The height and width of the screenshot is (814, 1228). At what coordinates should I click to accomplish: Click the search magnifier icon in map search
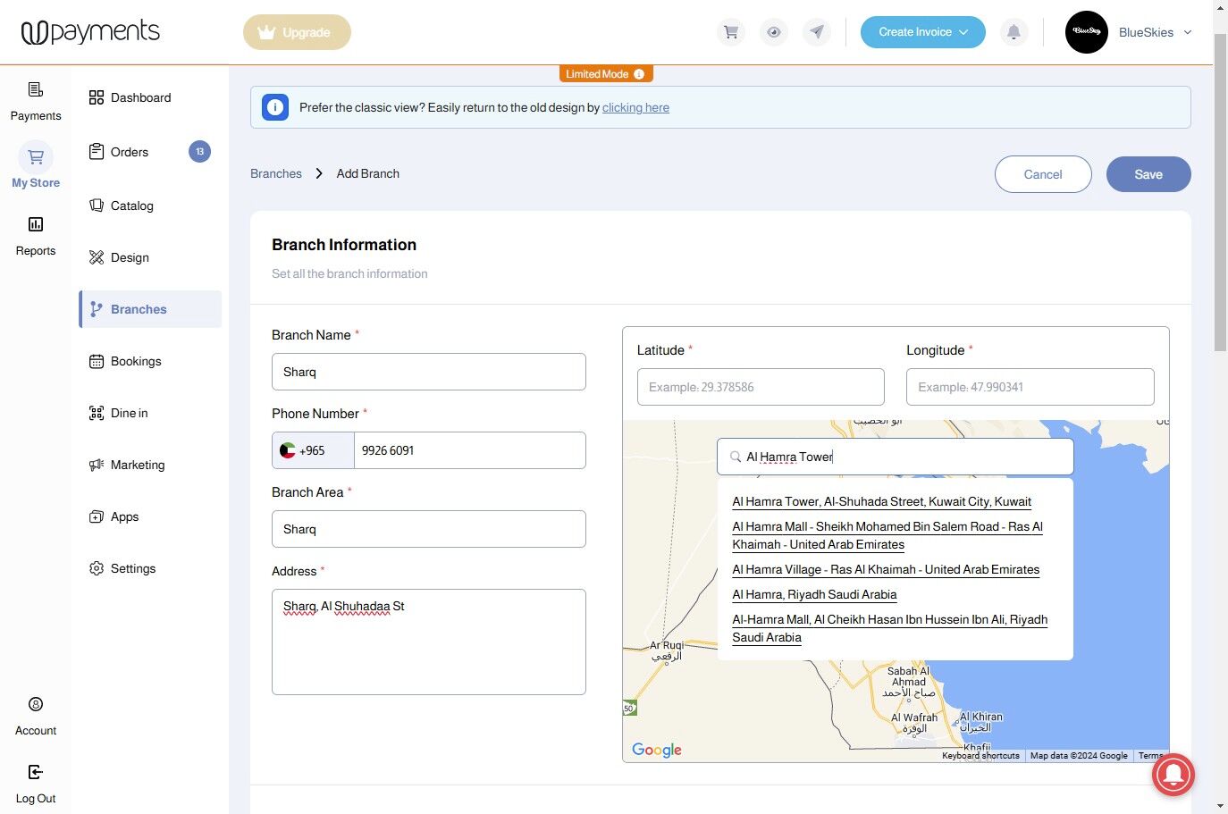[x=736, y=457]
